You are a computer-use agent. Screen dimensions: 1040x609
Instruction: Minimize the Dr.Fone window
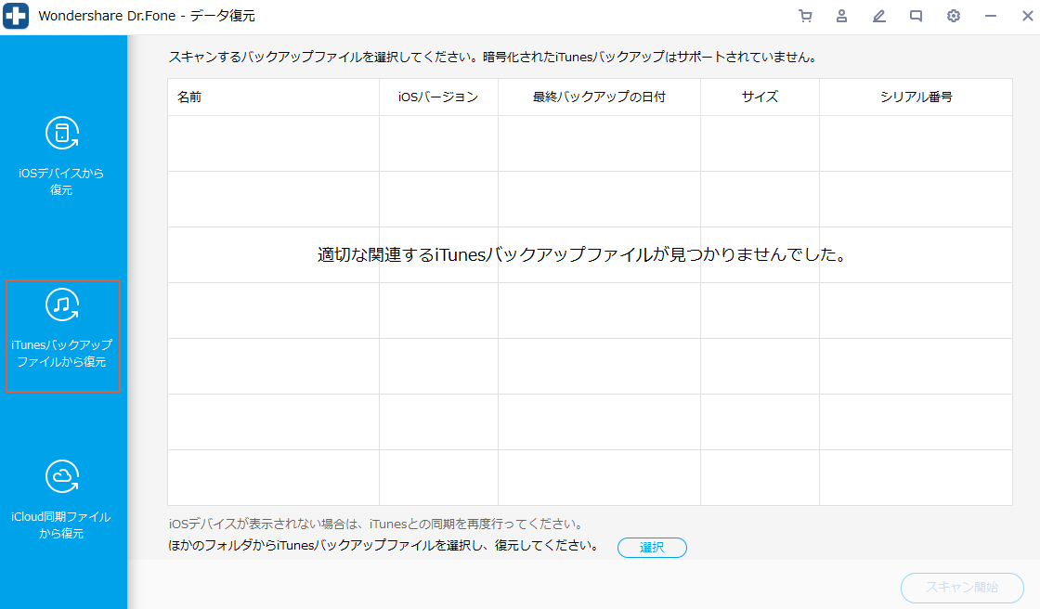coord(990,16)
